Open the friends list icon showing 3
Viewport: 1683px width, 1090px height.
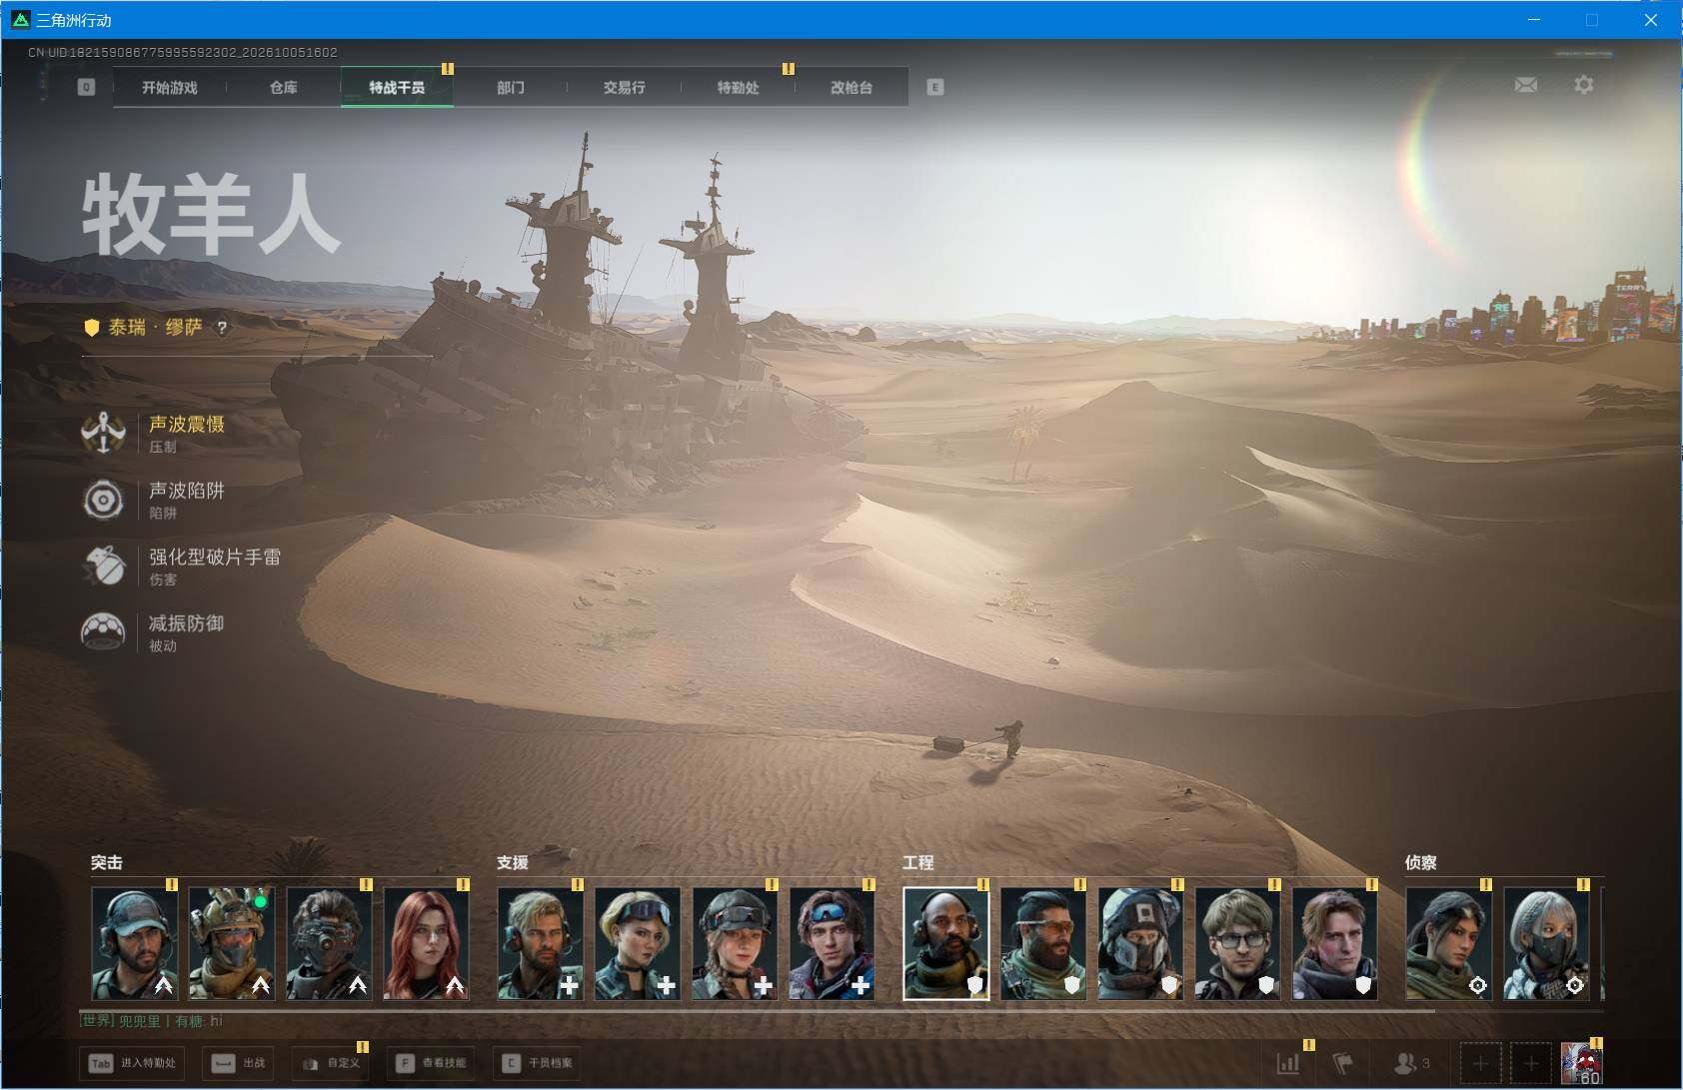click(x=1411, y=1063)
